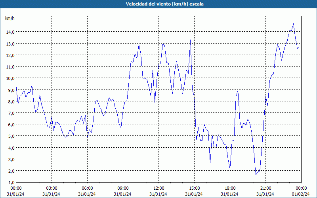Click the highest wind-speed peak above 14,0
Screen dimensions: 317x198
pos(293,24)
